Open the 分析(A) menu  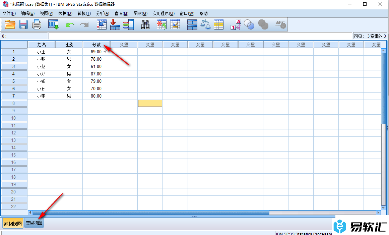[103, 13]
